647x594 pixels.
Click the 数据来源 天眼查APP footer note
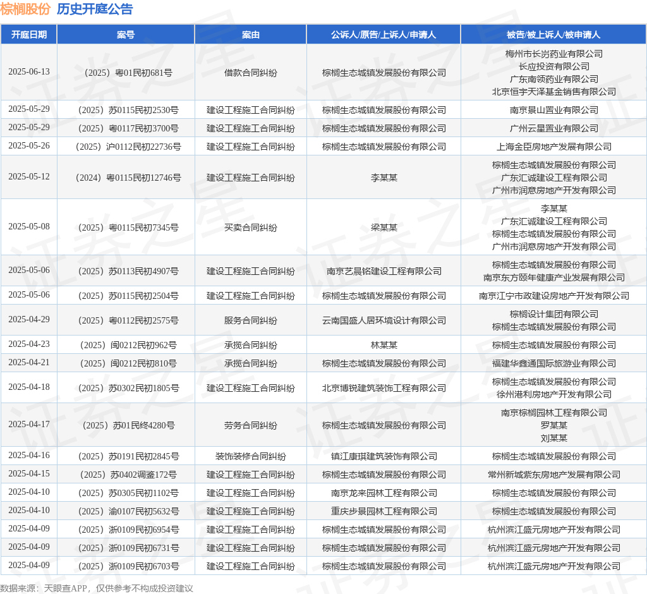tap(97, 588)
